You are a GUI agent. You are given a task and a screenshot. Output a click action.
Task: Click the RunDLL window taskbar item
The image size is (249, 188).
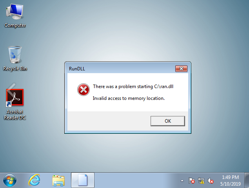83,180
